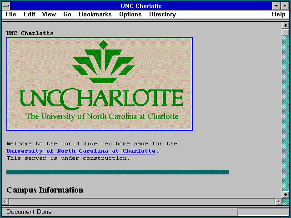This screenshot has height=218, width=291.
Task: Open the Directory menu
Action: pyautogui.click(x=163, y=15)
